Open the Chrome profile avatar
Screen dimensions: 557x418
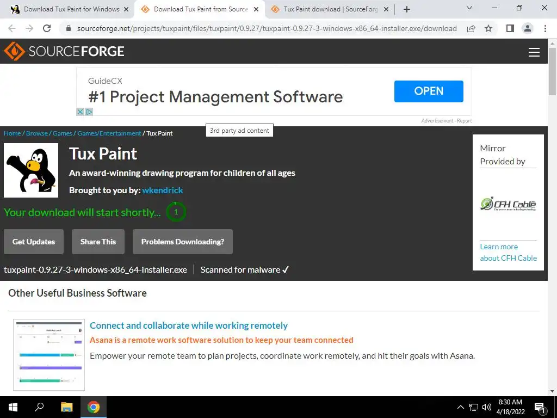tap(528, 28)
